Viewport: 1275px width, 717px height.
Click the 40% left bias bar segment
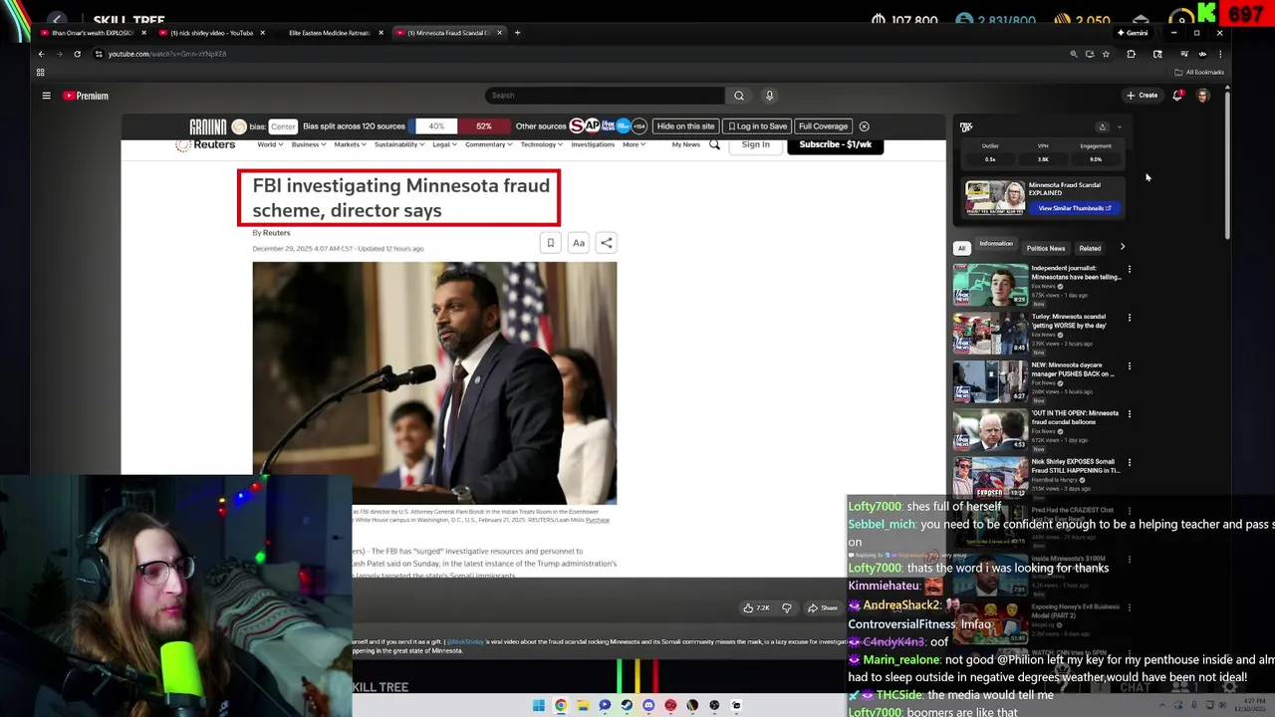pyautogui.click(x=436, y=126)
